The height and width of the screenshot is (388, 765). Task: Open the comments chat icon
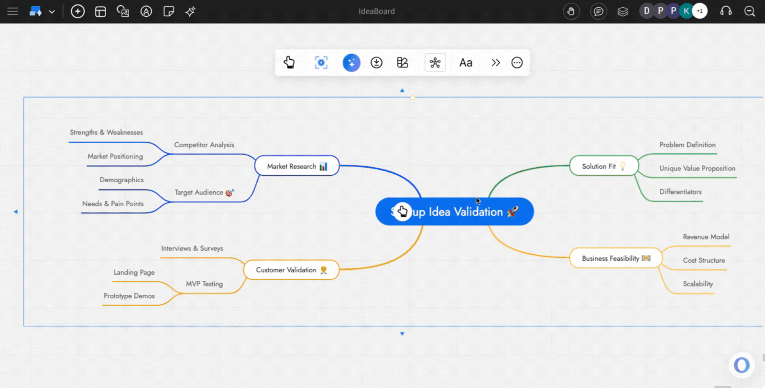[x=598, y=11]
